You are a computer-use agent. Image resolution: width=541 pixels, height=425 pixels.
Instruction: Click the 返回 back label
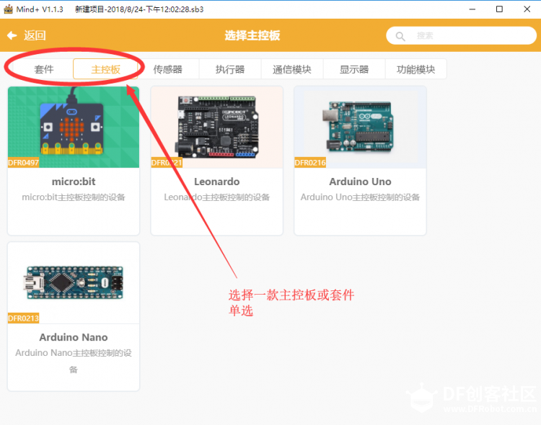(x=35, y=35)
